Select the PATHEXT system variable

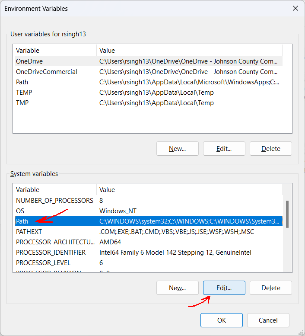pos(149,232)
